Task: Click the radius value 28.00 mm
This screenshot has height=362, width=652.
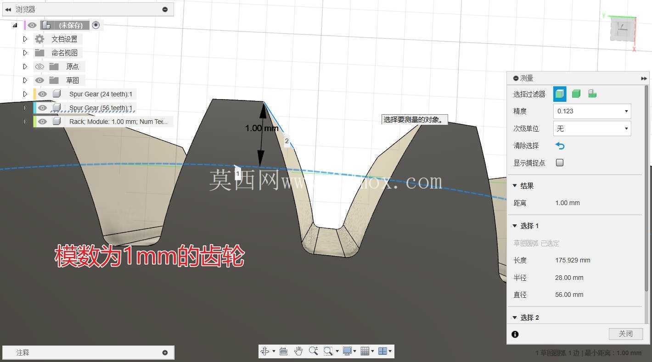Action: coord(569,278)
